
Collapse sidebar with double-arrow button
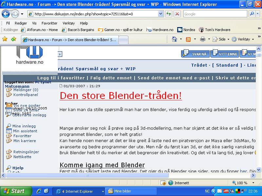pos(60,54)
